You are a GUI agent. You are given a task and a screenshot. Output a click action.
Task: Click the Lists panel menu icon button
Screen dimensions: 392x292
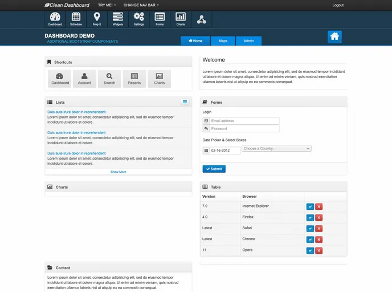185,102
